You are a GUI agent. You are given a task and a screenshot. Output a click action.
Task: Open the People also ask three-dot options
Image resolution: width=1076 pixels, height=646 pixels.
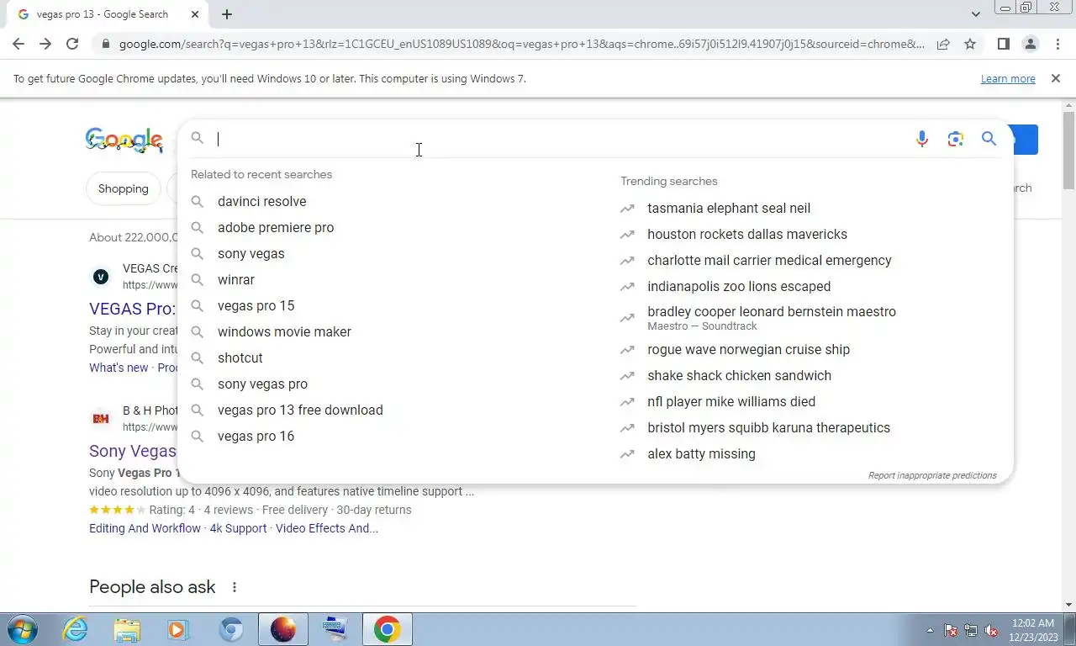(x=235, y=587)
